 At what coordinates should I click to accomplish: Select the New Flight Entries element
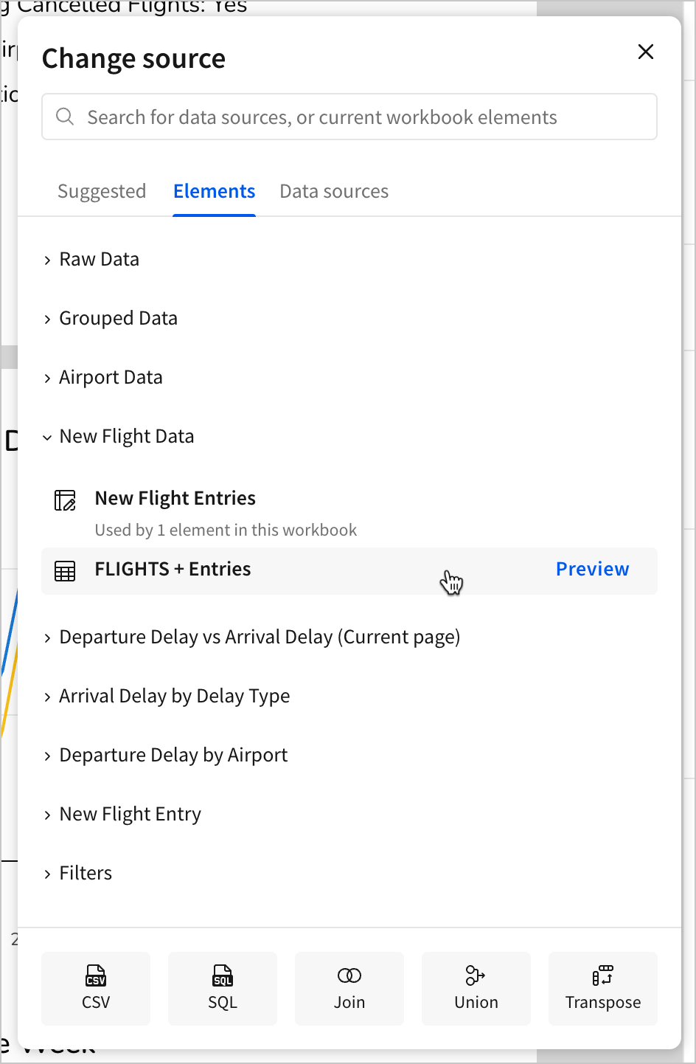pyautogui.click(x=175, y=499)
